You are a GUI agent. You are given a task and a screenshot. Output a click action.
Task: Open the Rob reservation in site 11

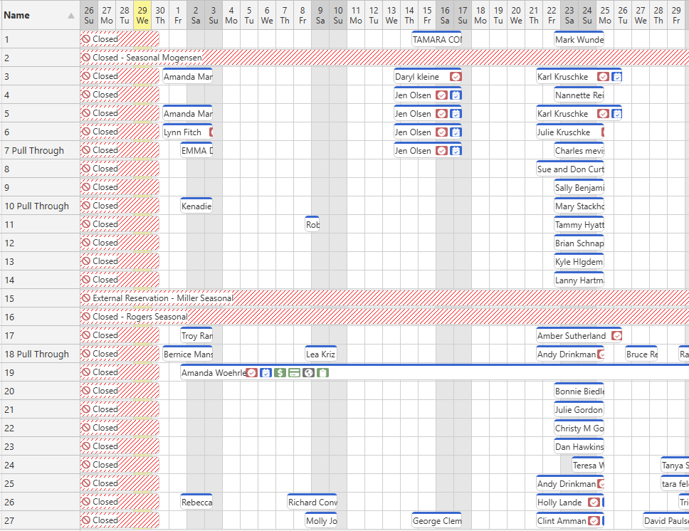pyautogui.click(x=312, y=224)
